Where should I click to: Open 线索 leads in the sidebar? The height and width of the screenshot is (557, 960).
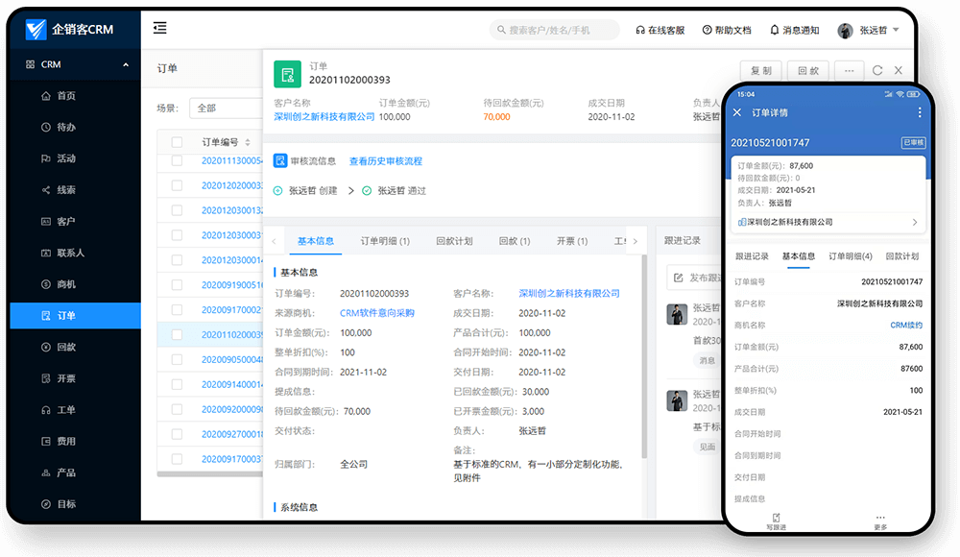pyautogui.click(x=65, y=190)
